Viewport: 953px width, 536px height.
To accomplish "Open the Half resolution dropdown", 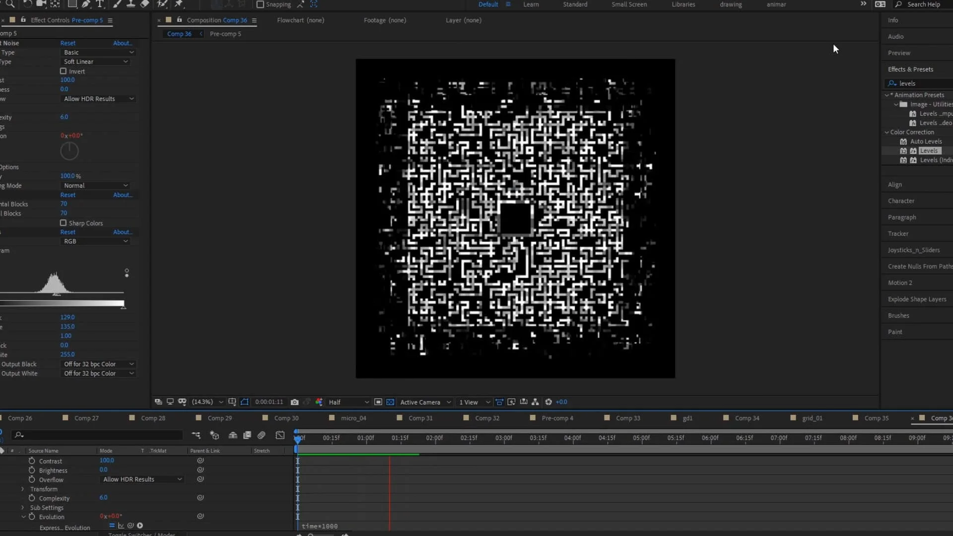I will (x=348, y=402).
